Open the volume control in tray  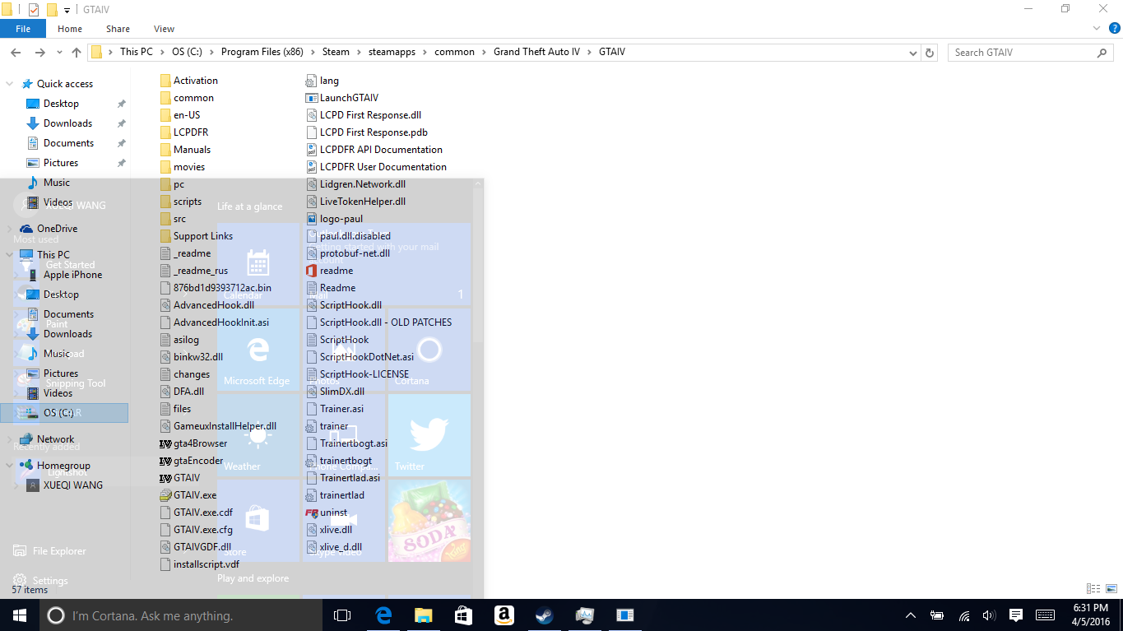click(989, 615)
